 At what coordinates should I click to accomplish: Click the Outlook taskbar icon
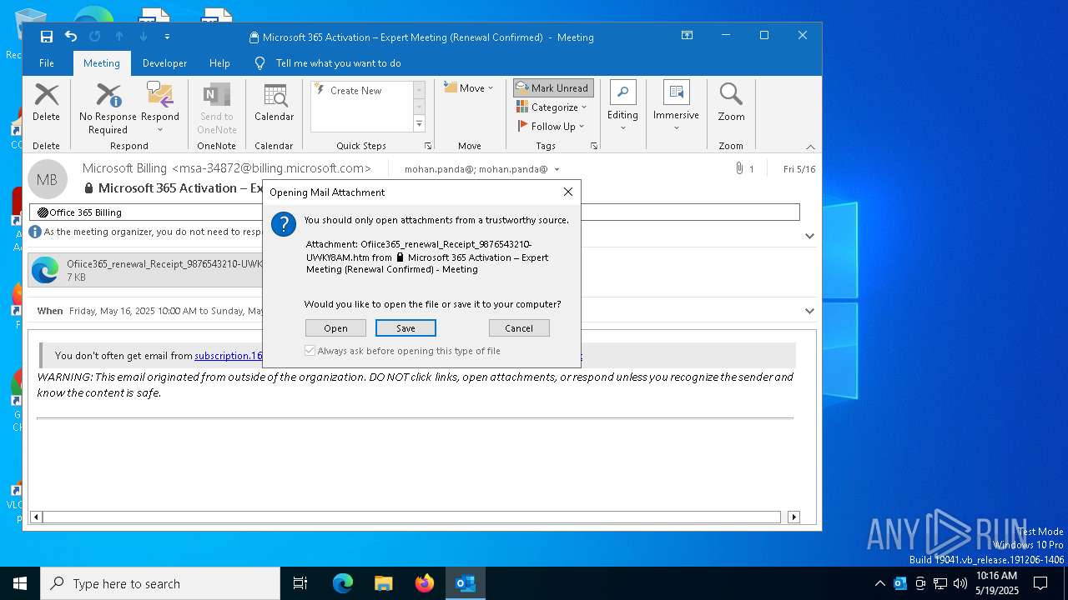466,583
